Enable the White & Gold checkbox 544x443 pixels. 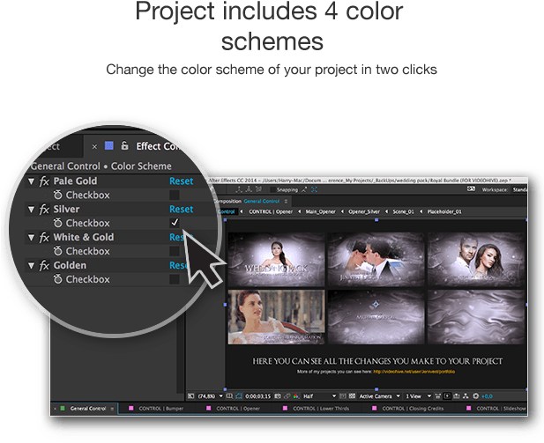coord(175,251)
